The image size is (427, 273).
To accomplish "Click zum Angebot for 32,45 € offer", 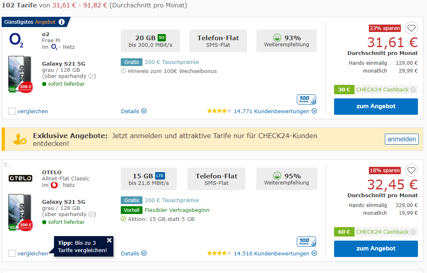I will click(x=376, y=249).
